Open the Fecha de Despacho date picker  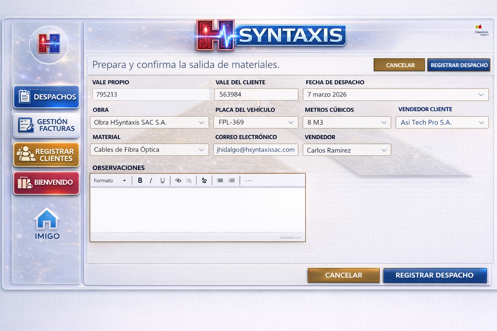point(482,94)
